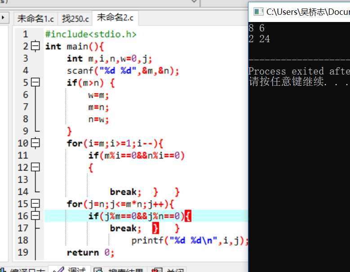Screen dimensions: 350x272
Task: Click the console title 'C:\Users\吴桥志\Docu...'
Action: click(x=308, y=12)
